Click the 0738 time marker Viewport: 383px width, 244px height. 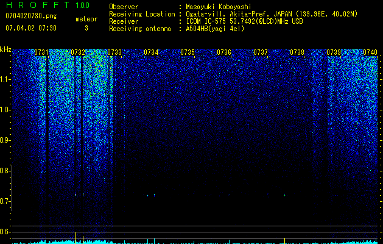coord(297,52)
